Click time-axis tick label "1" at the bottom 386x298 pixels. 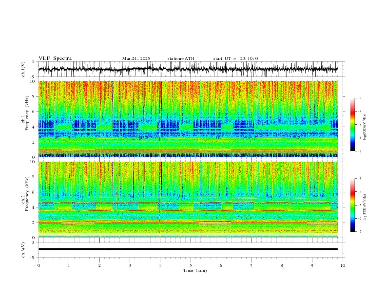tap(69, 265)
